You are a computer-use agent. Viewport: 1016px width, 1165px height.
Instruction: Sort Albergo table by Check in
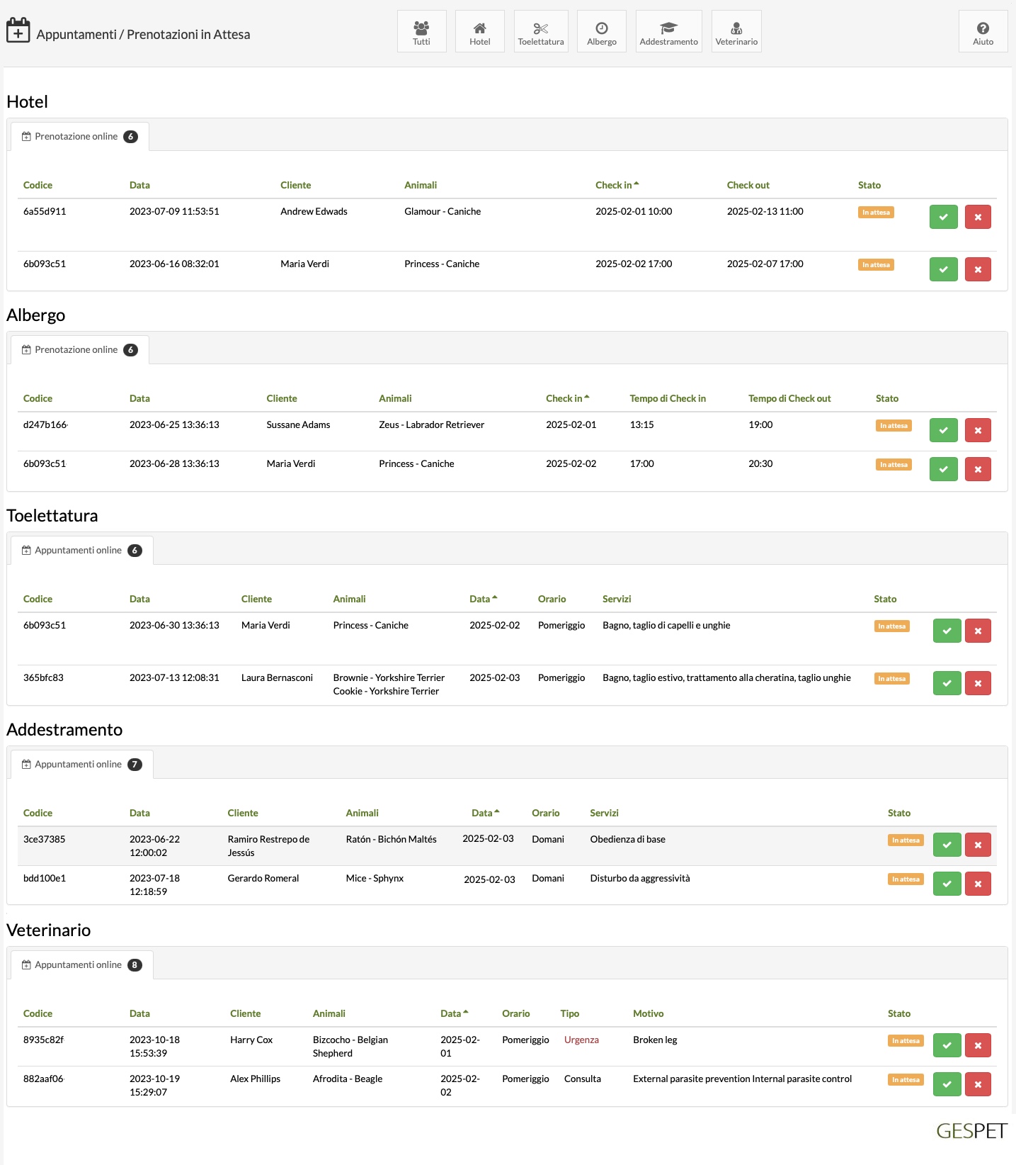pos(567,398)
